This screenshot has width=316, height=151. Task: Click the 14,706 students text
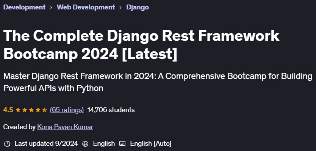click(x=111, y=110)
